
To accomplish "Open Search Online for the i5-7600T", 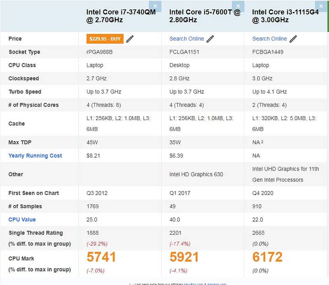I will click(187, 39).
